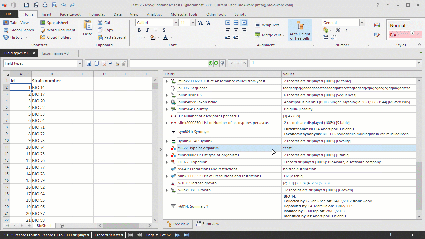425x239 pixels.
Task: Apply percent number format
Action: click(x=338, y=30)
